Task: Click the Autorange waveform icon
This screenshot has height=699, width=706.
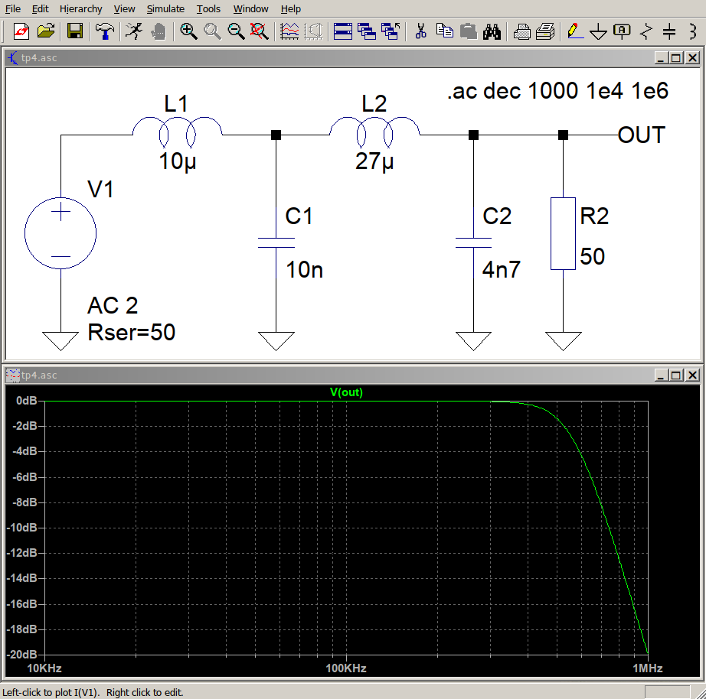Action: click(289, 31)
